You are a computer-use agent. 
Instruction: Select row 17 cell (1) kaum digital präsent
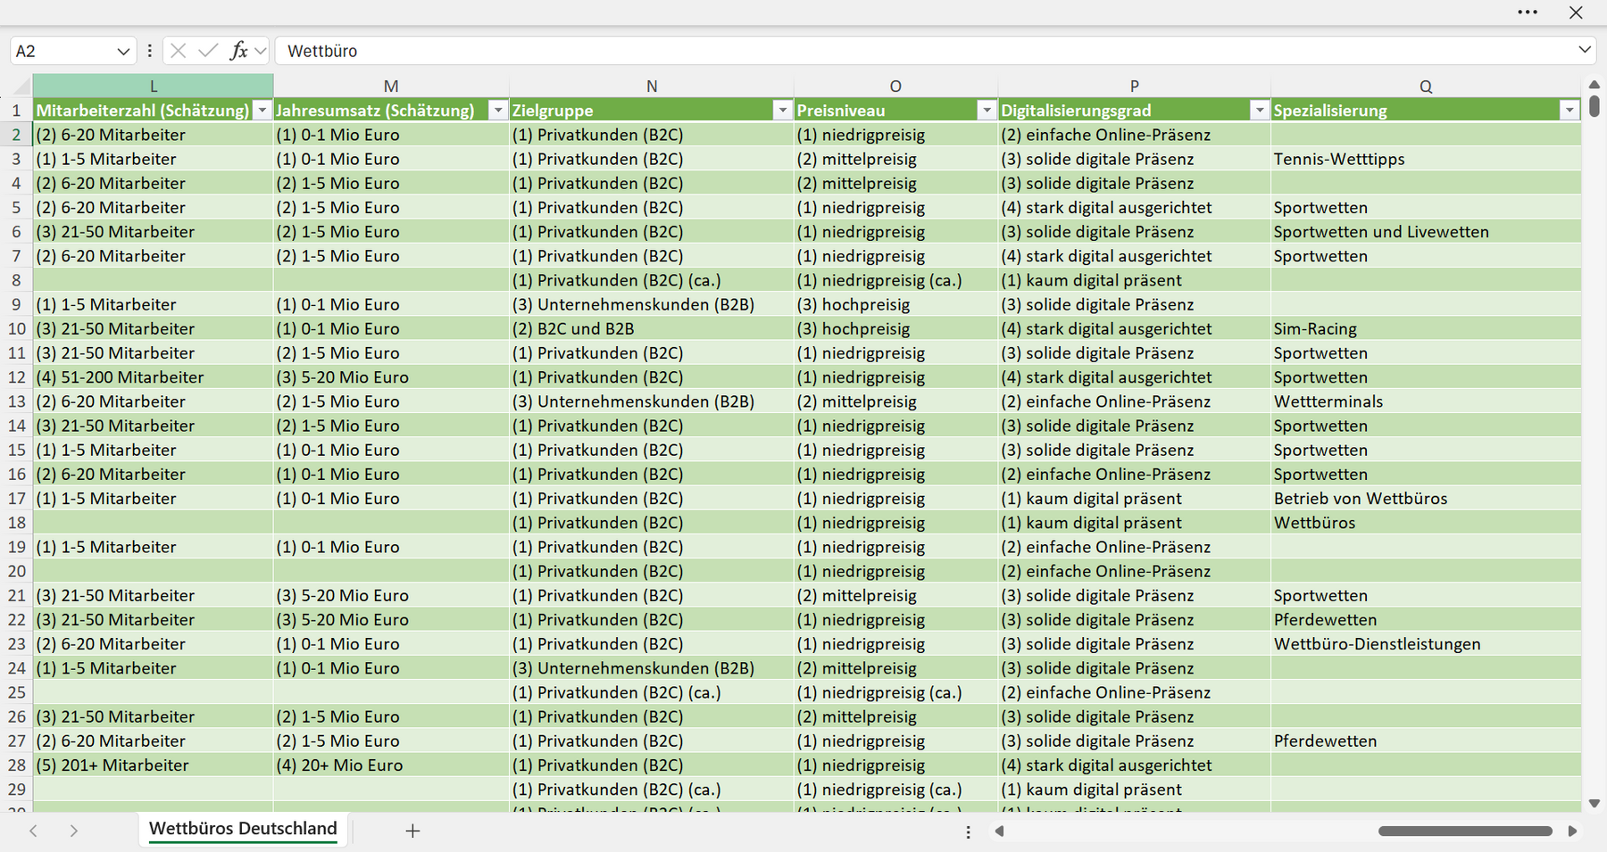1134,499
